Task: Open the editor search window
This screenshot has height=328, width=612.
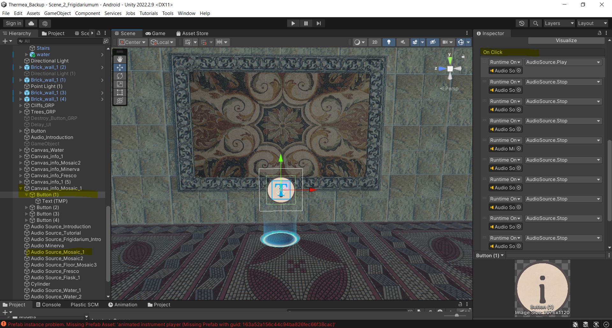Action: [x=535, y=23]
